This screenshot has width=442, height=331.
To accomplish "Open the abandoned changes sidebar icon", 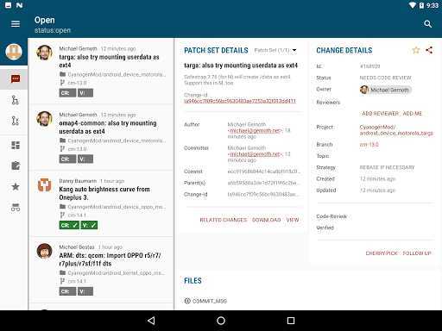I will point(16,121).
